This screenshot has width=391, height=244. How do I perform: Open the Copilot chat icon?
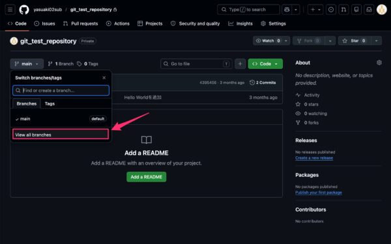[x=287, y=10]
